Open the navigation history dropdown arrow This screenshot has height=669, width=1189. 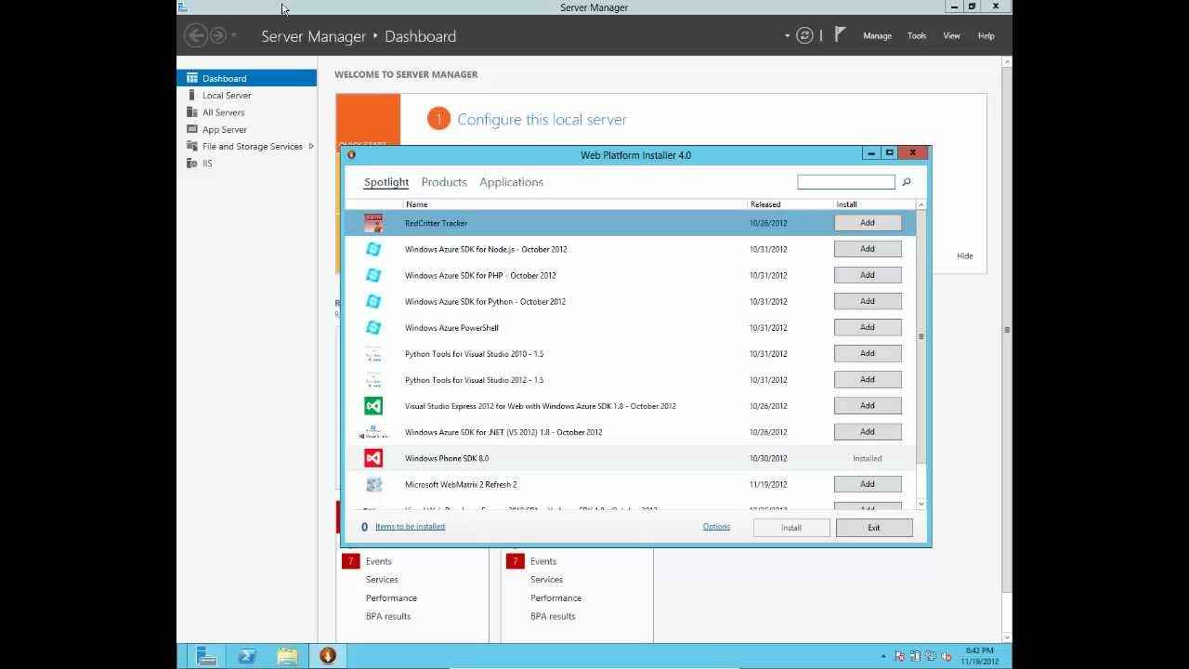234,35
